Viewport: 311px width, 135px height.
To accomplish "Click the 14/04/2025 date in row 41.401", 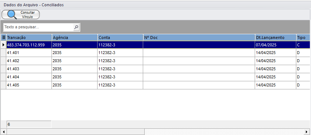I will [276, 53].
